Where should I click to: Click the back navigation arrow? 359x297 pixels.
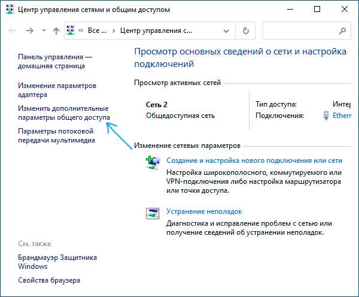tap(12, 31)
